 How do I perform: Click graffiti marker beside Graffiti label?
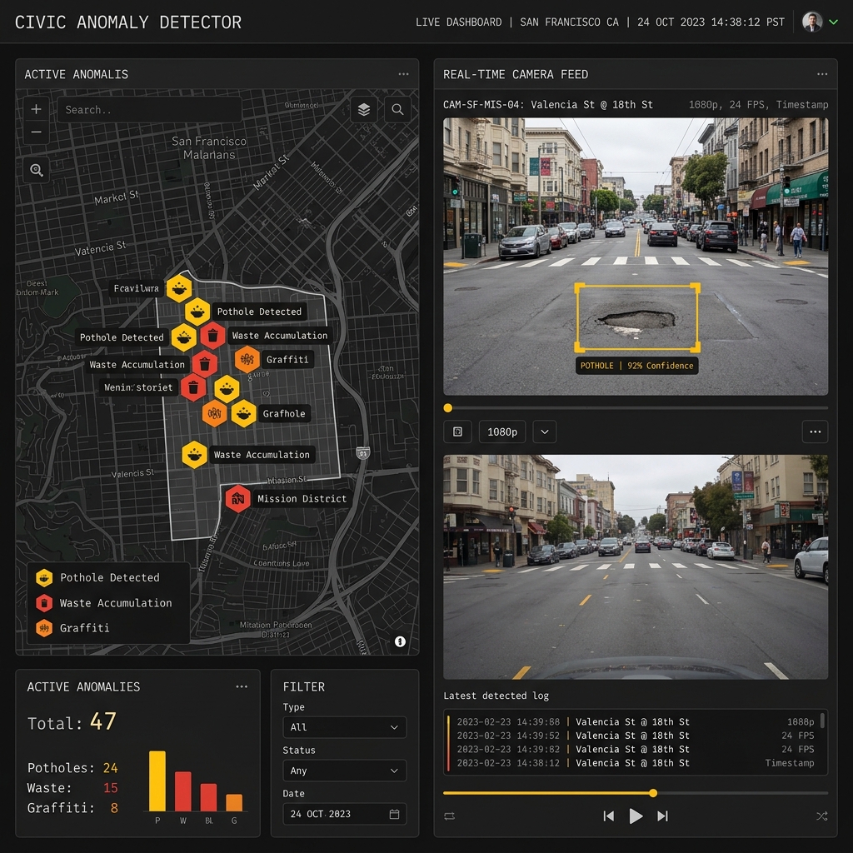click(247, 359)
